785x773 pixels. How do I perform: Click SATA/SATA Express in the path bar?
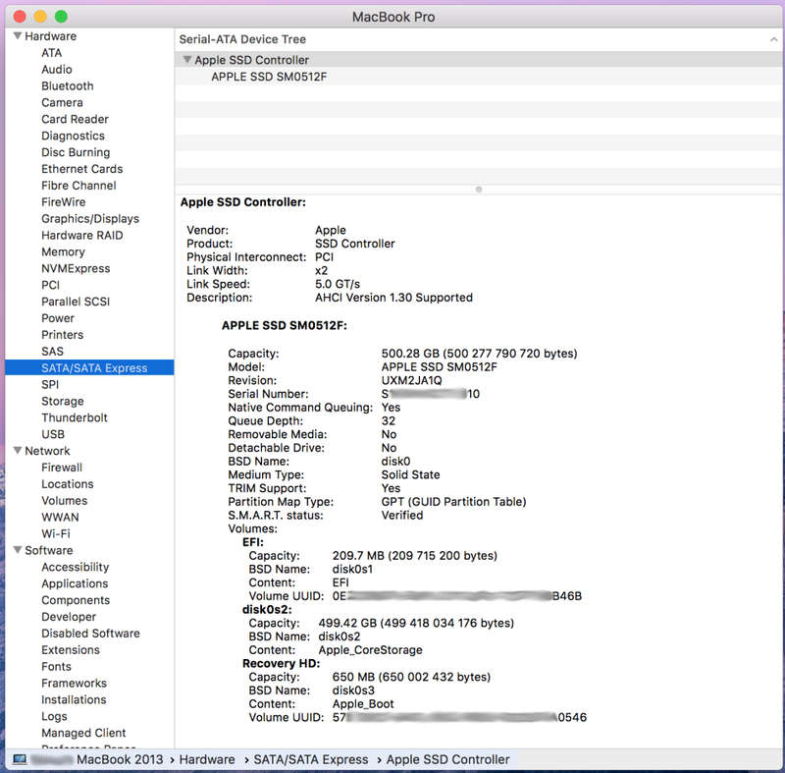tap(310, 759)
